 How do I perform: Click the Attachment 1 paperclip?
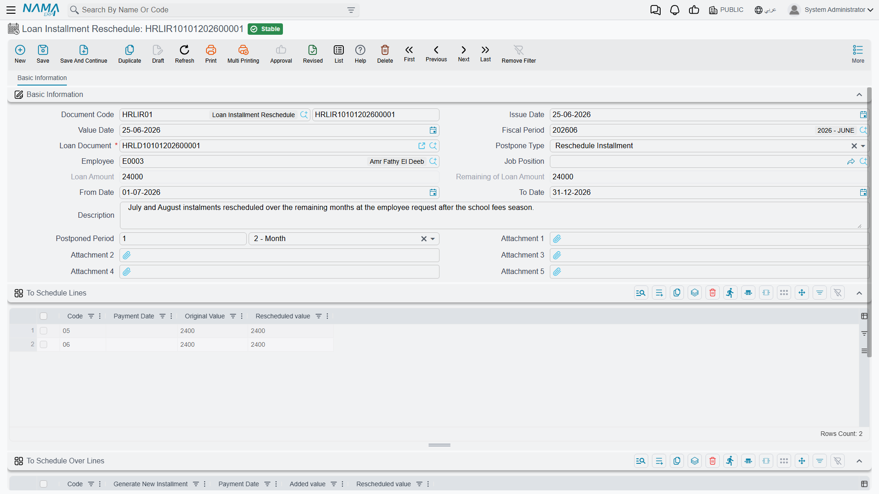(x=557, y=239)
